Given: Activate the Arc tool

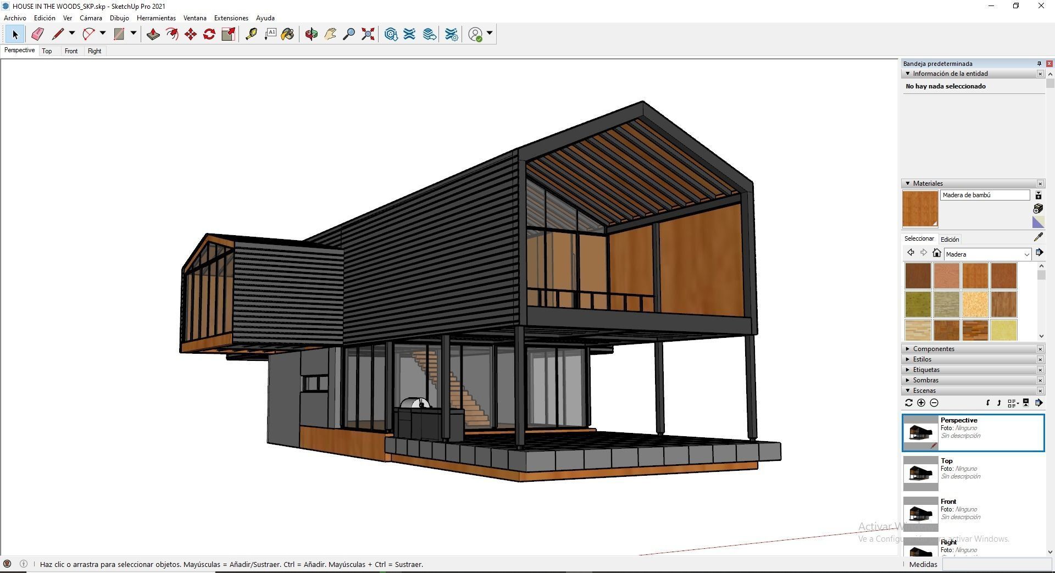Looking at the screenshot, I should pos(88,34).
